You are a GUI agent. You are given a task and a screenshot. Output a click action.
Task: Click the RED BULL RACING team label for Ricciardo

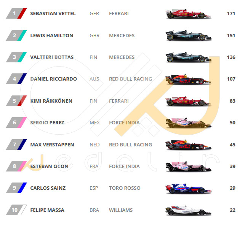pos(130,79)
